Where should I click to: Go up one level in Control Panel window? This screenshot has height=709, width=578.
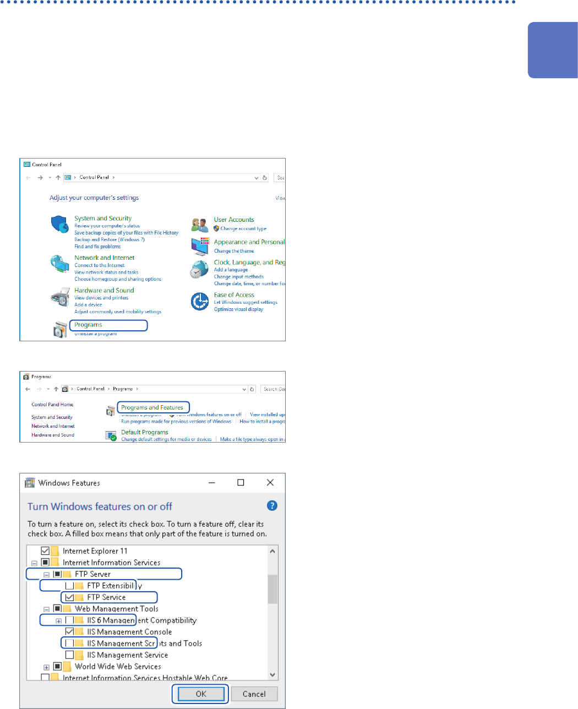click(58, 178)
